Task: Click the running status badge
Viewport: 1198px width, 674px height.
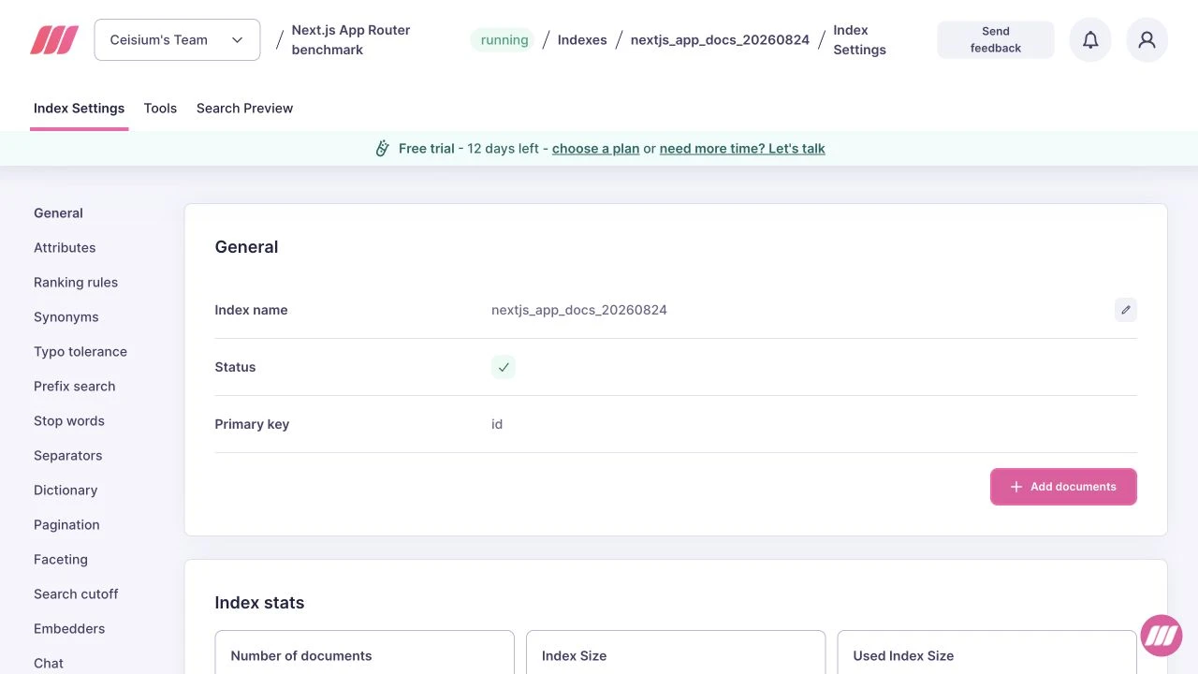Action: tap(504, 40)
